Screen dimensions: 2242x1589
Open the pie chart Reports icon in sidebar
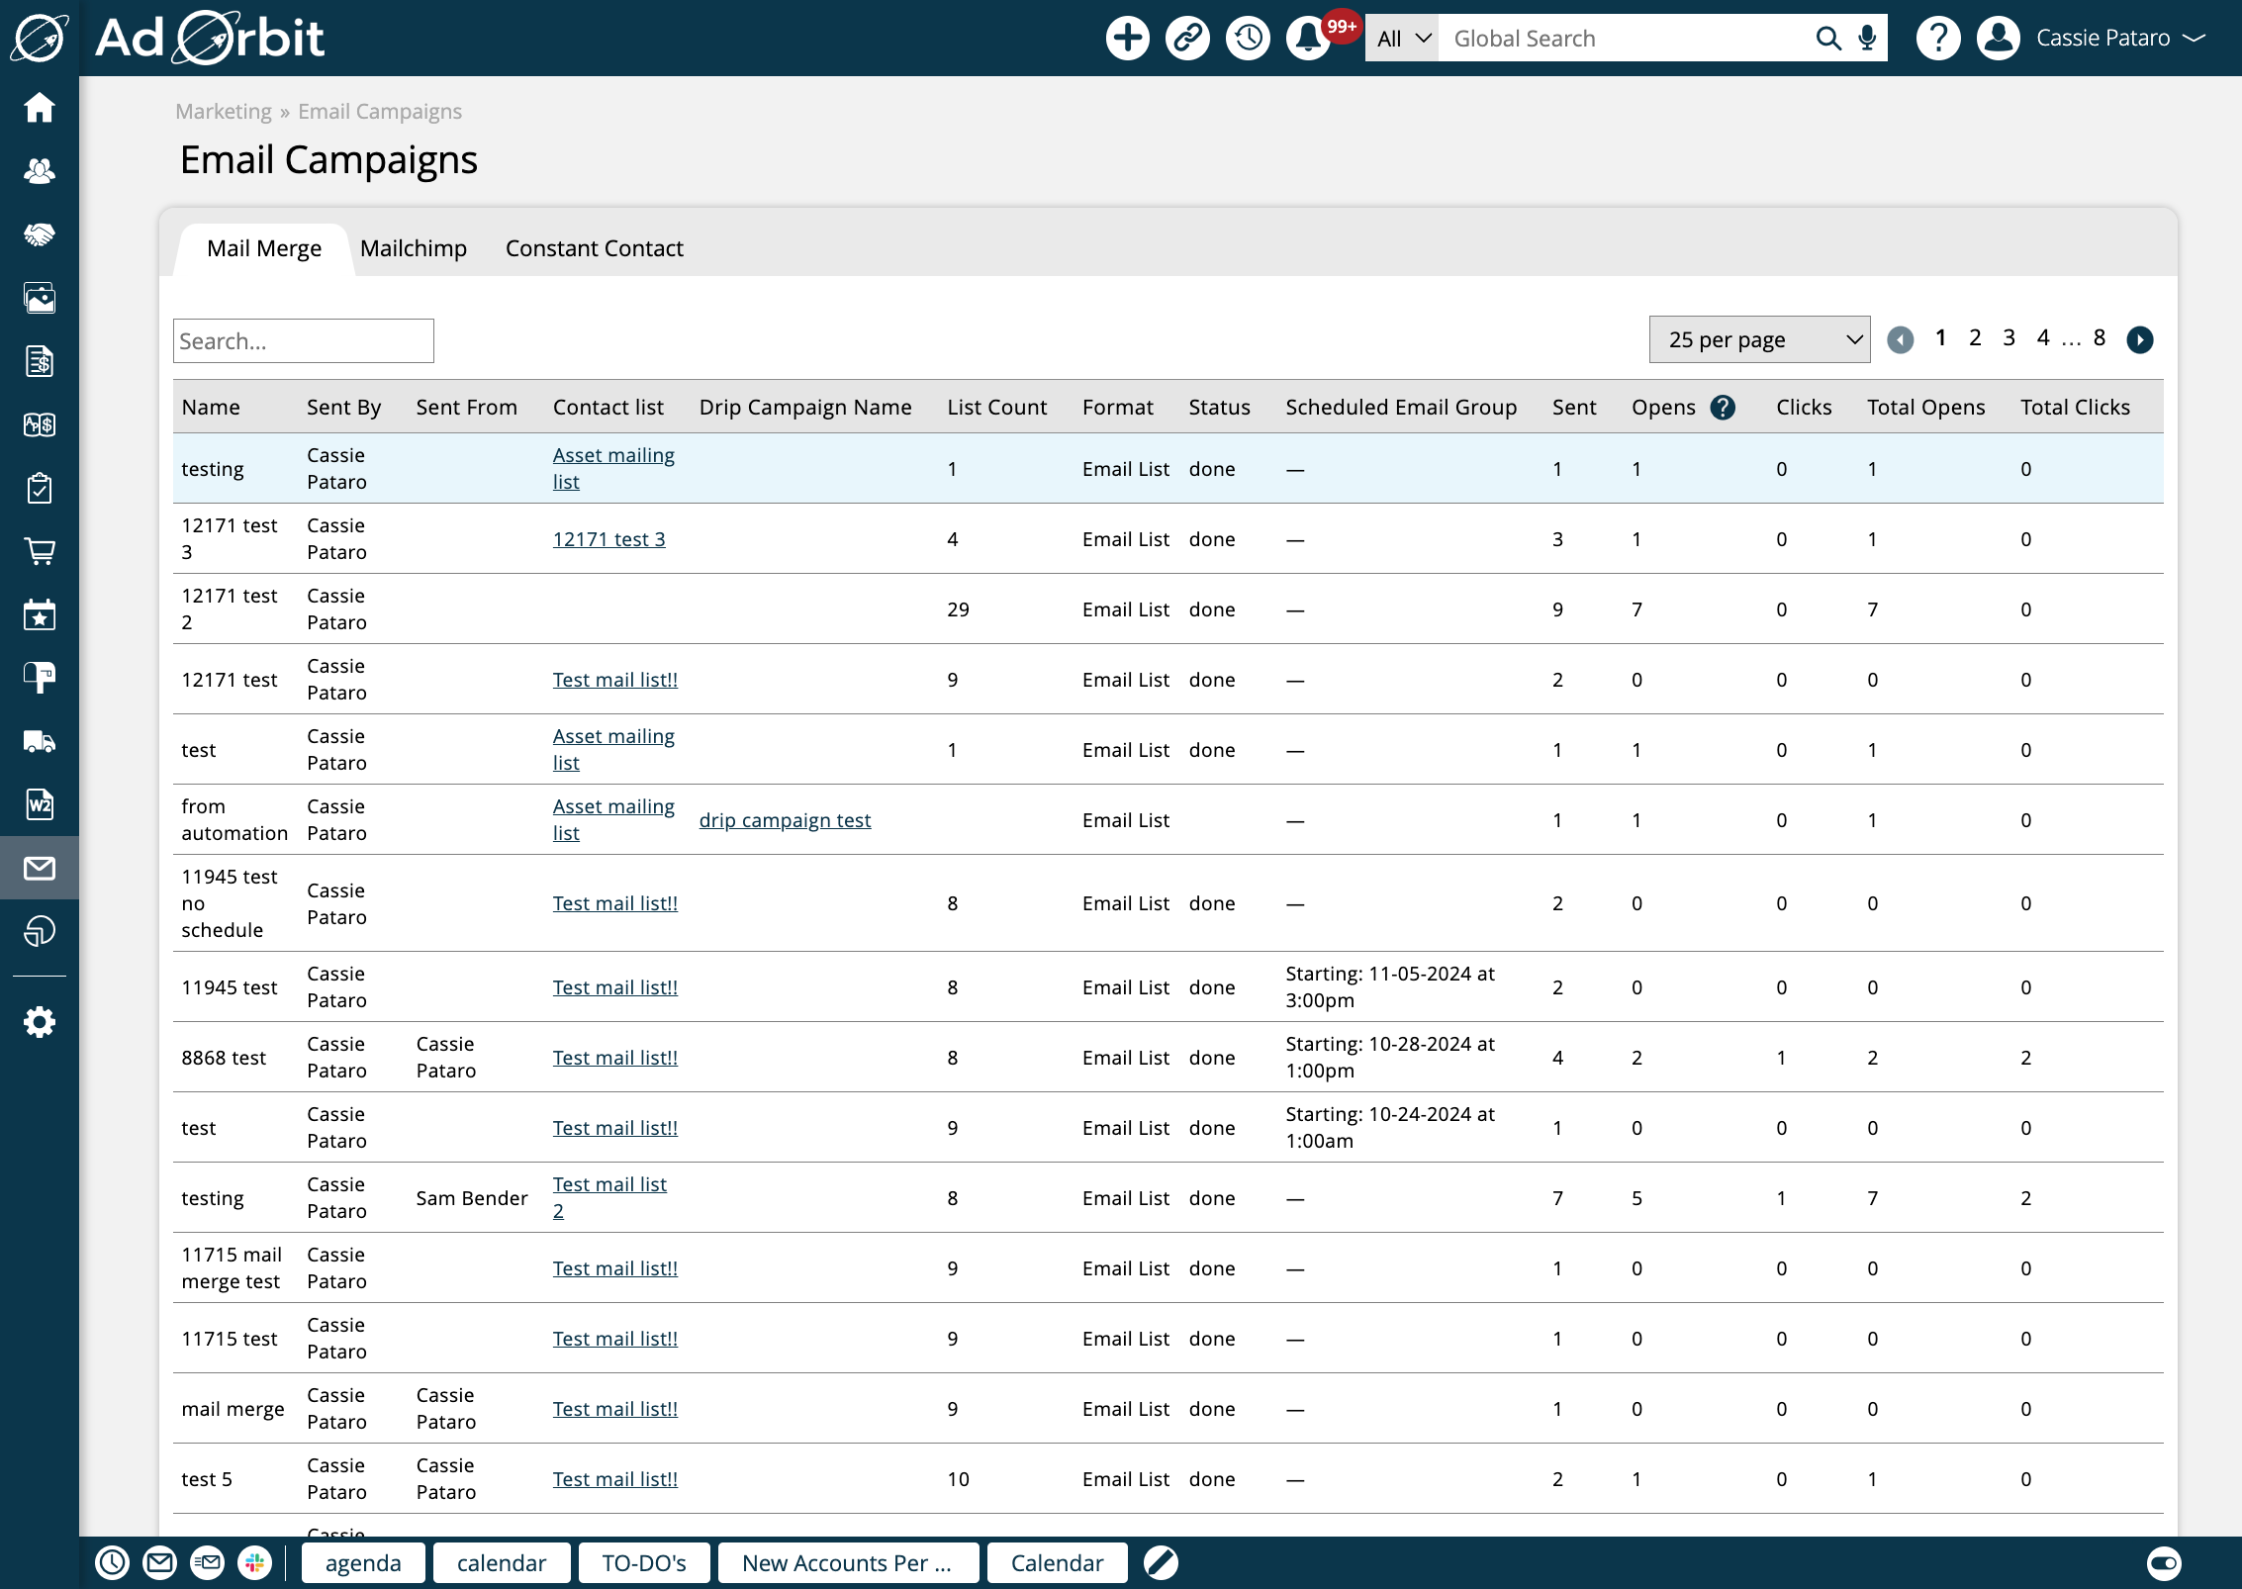click(x=40, y=931)
